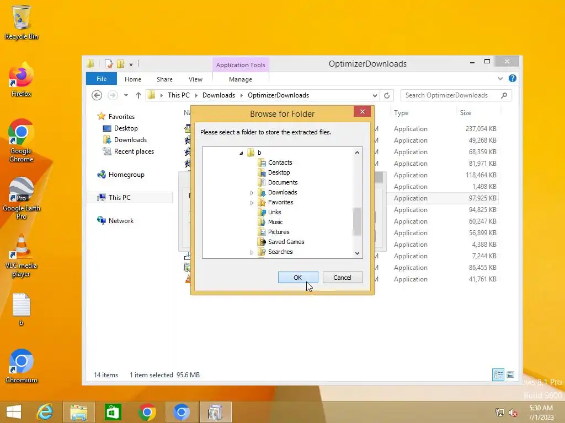
Task: Launch Internet Explorer from the taskbar
Action: click(45, 412)
